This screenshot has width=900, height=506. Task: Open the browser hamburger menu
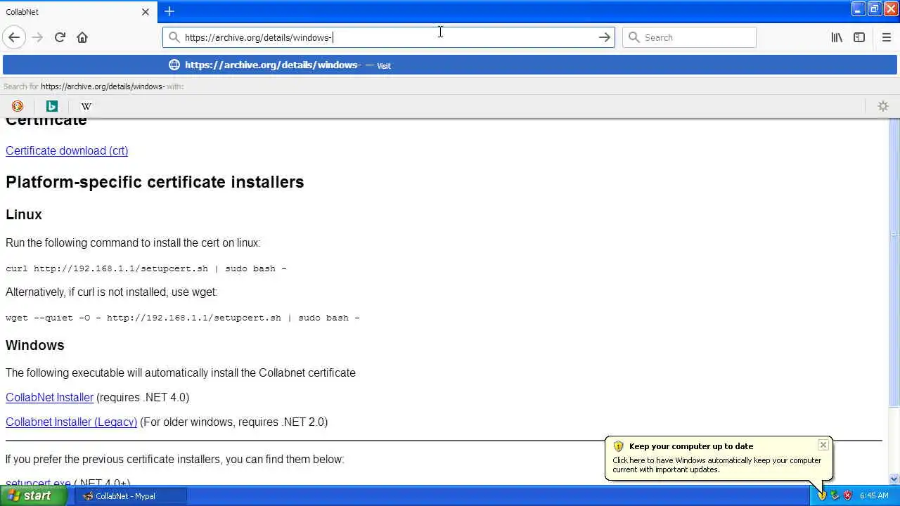(886, 37)
